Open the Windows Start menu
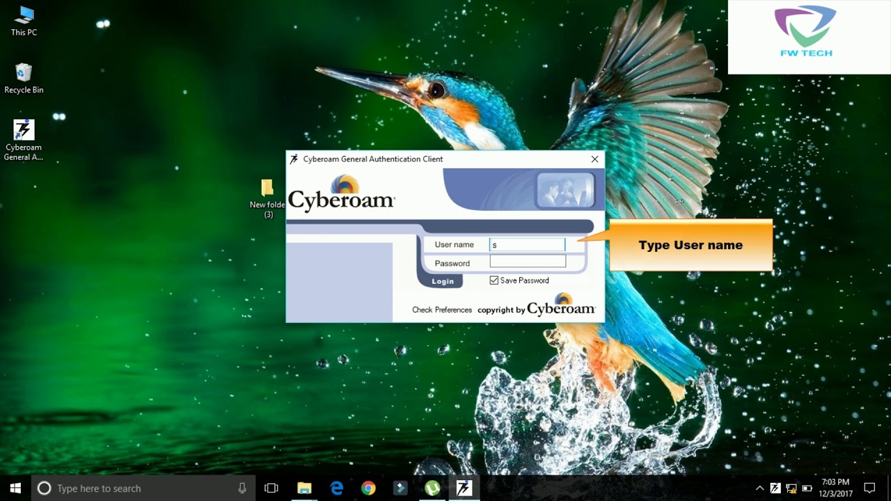 (15, 488)
